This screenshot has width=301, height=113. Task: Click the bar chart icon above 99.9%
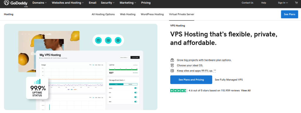click(x=37, y=82)
